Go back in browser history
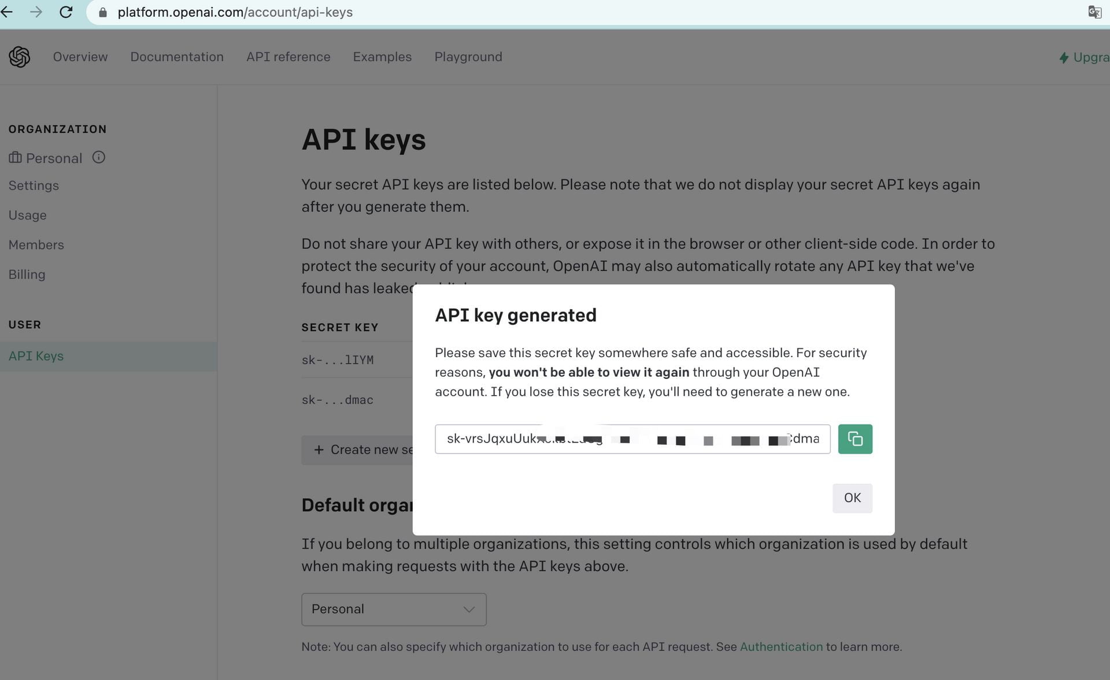1110x680 pixels. coord(7,12)
